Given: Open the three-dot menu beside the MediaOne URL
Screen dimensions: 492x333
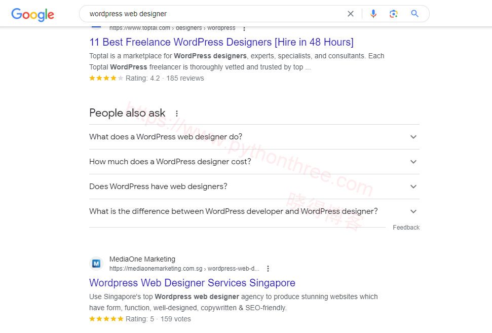Looking at the screenshot, I should point(268,269).
